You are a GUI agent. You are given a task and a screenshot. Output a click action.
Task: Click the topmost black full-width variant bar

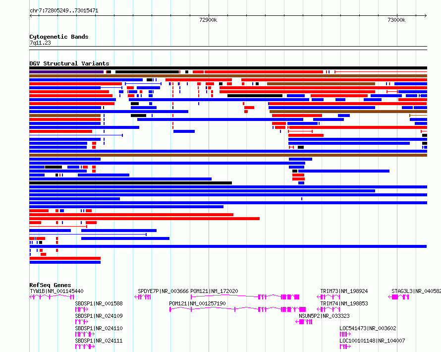[x=228, y=68]
